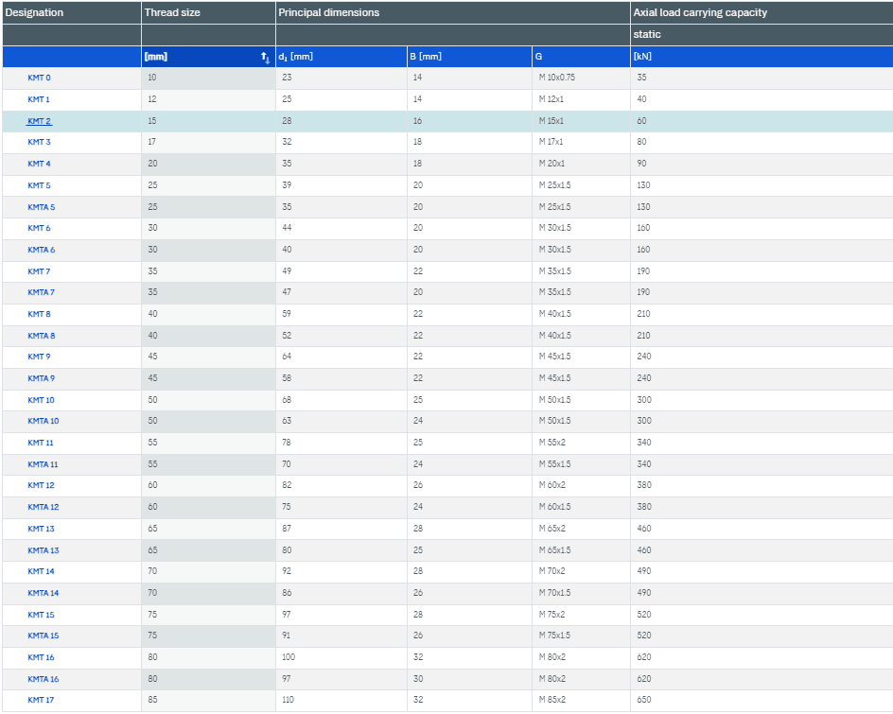Image resolution: width=893 pixels, height=714 pixels.
Task: Open the KMT 2 product link
Action: click(39, 121)
